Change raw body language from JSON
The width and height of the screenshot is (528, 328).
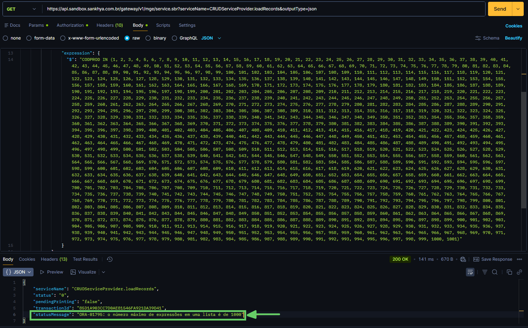pyautogui.click(x=211, y=38)
